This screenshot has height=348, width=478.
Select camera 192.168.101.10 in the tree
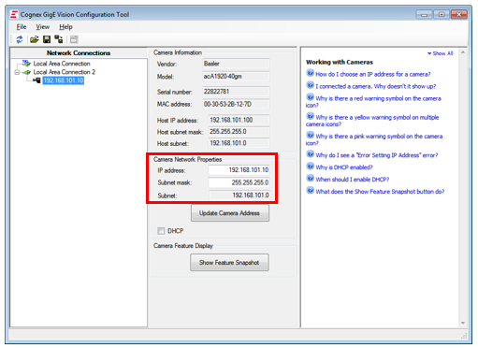(x=64, y=80)
